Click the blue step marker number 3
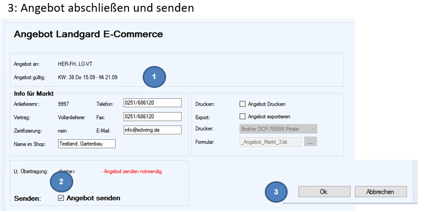Viewport: 425px width, 212px height. click(276, 192)
